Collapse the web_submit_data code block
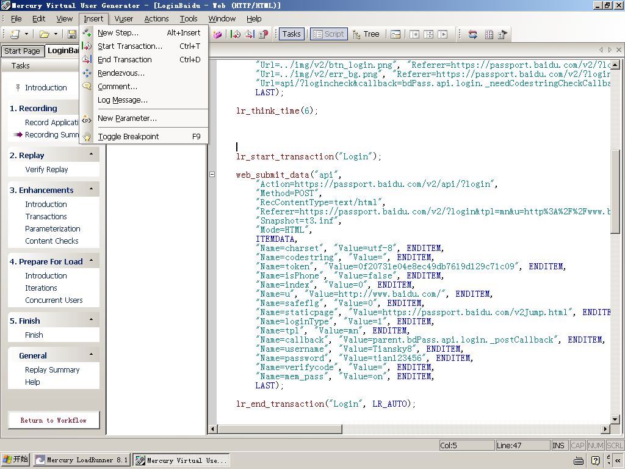Viewport: 625px width, 469px height. (212, 174)
